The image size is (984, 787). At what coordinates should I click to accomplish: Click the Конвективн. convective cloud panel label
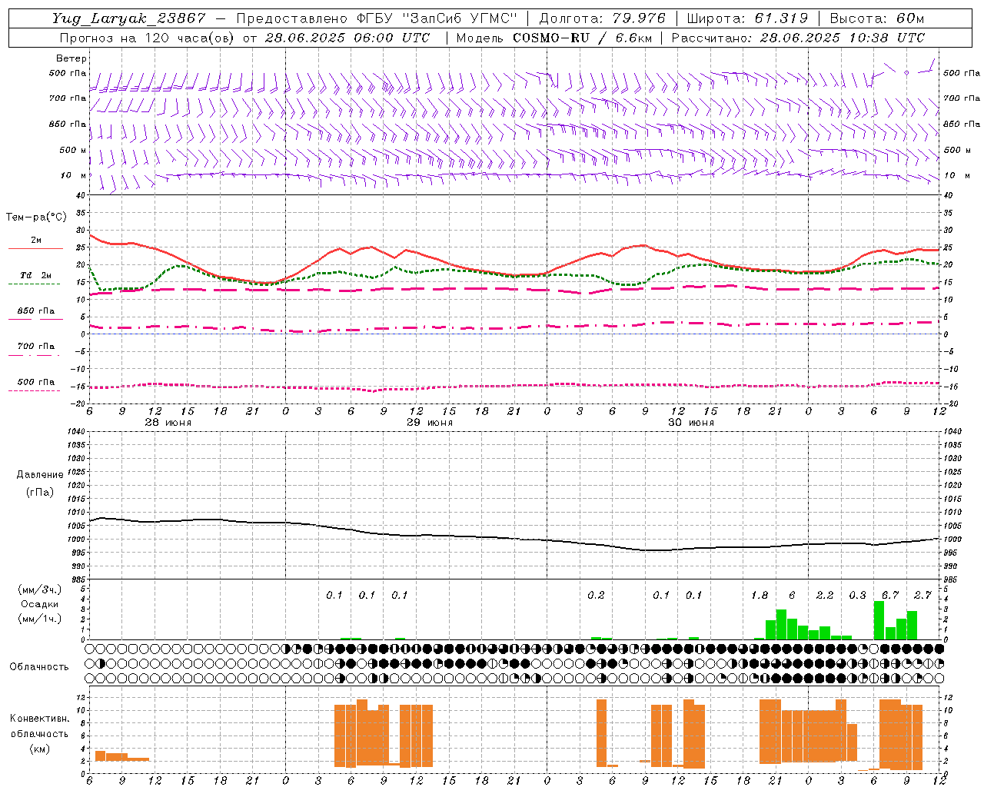(x=39, y=719)
